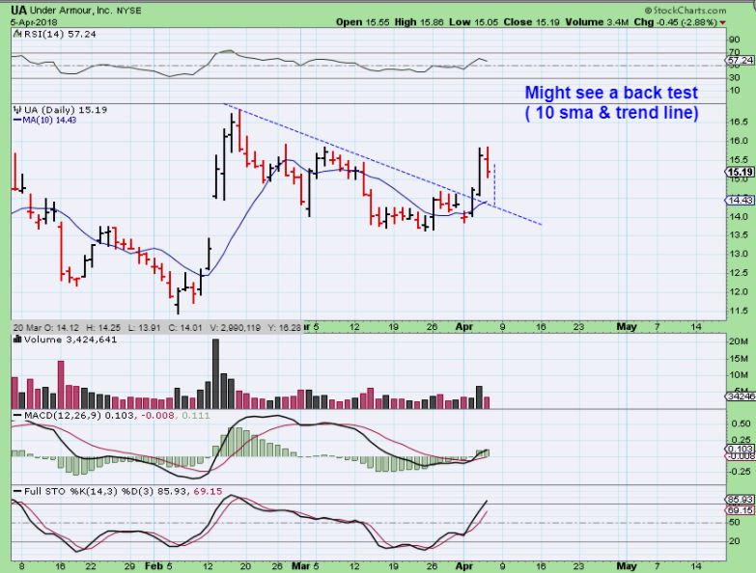Click the Full STO legend line marker
The image size is (756, 573).
point(17,492)
